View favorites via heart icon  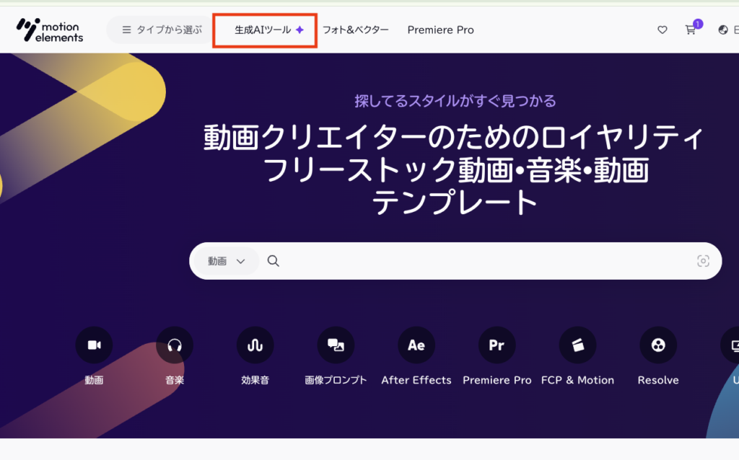(663, 30)
